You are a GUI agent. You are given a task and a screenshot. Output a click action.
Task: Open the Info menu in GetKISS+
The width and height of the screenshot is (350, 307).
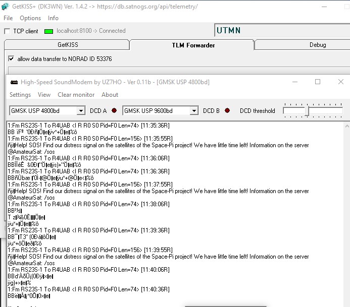pos(53,18)
